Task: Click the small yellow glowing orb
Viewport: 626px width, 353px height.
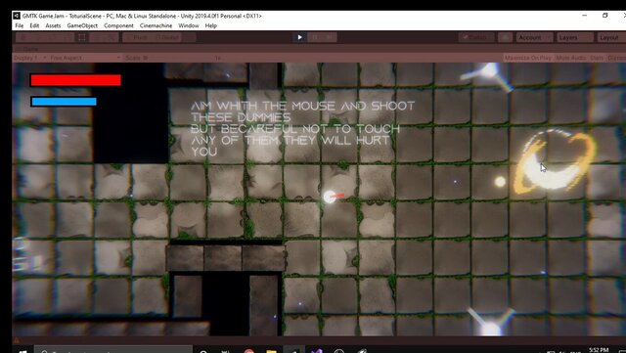Action: [500, 182]
